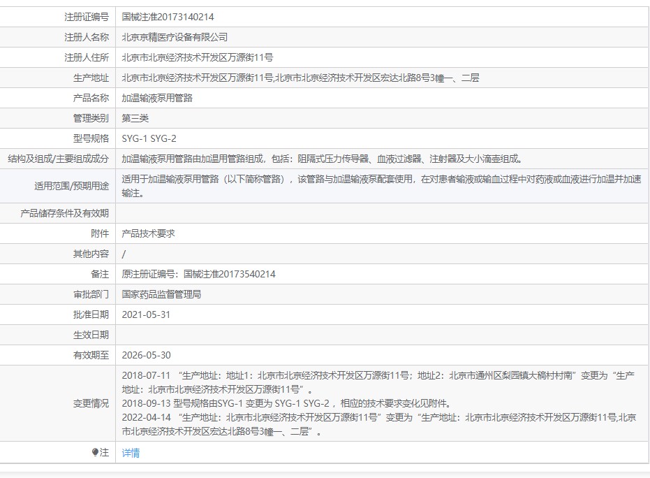Click the 生效日期 label
Image resolution: width=650 pixels, height=478 pixels.
click(91, 335)
